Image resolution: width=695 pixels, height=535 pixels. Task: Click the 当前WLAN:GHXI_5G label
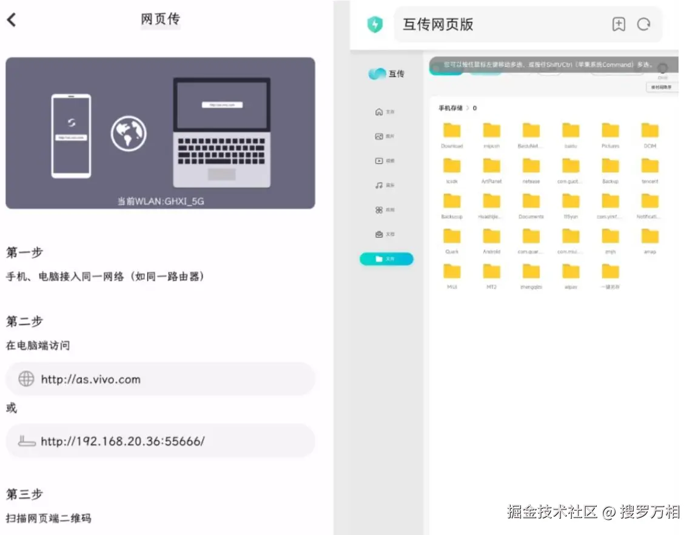pos(161,201)
